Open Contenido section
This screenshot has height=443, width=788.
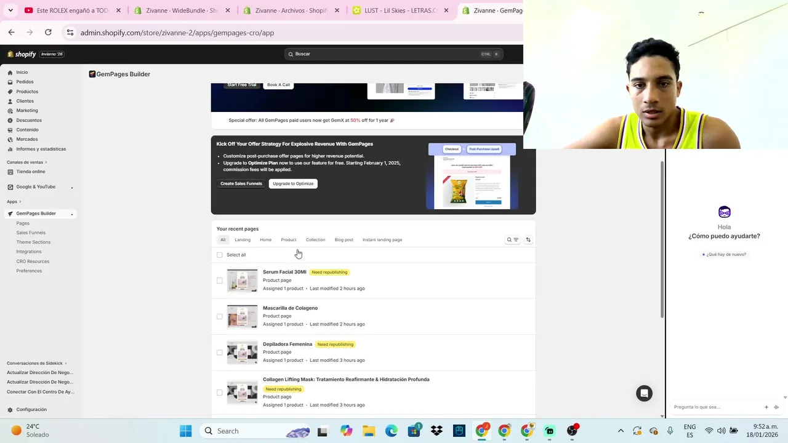click(27, 130)
